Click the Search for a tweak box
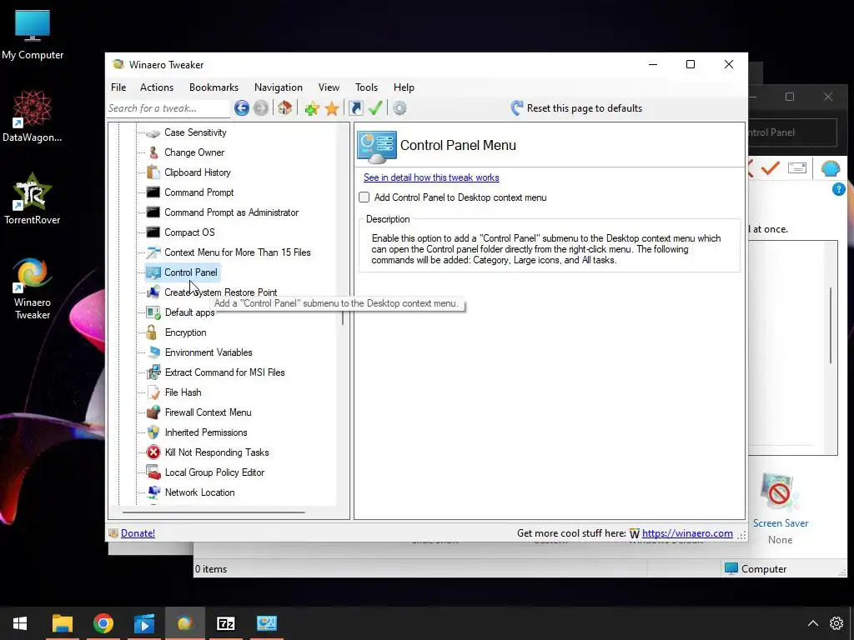 click(168, 108)
